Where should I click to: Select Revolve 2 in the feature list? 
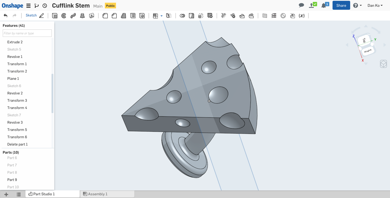tap(15, 93)
